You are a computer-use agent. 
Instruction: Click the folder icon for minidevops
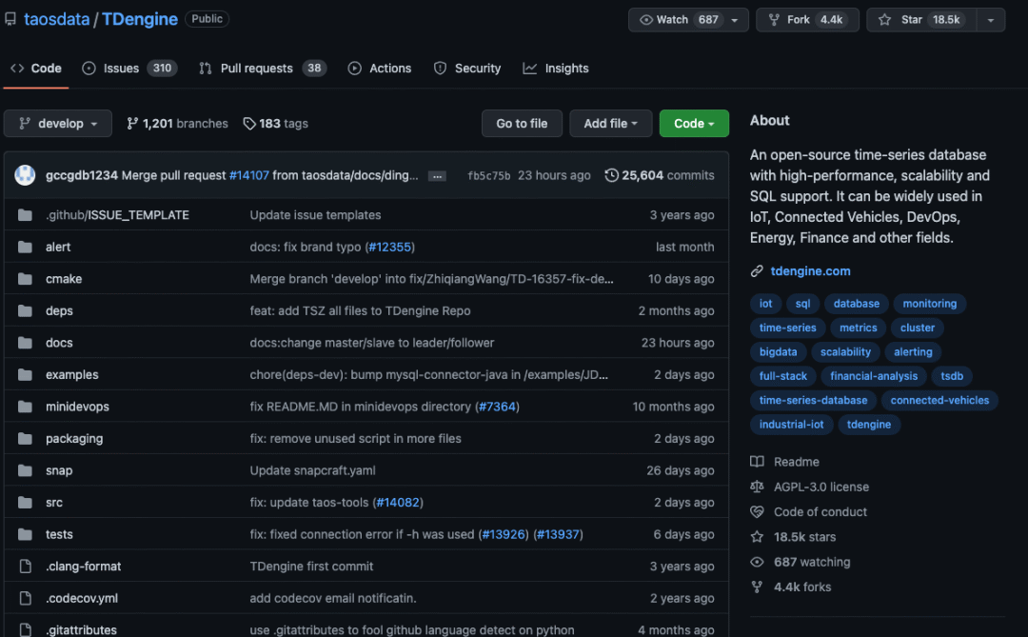(25, 406)
